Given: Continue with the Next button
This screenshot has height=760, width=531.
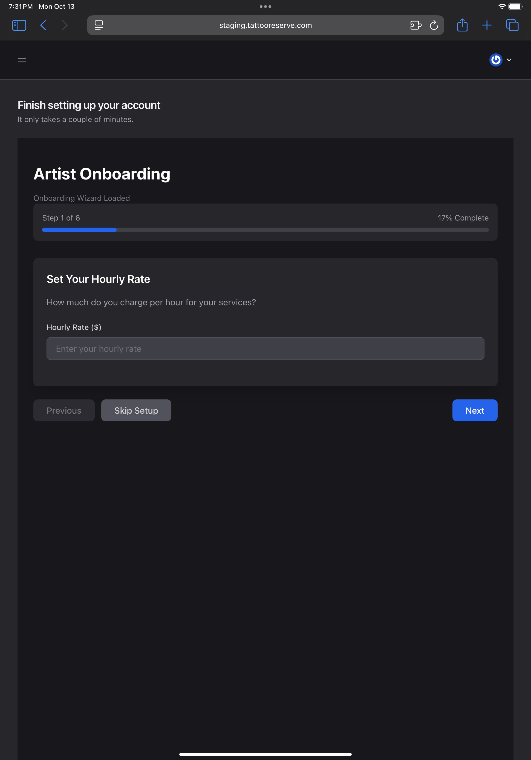Looking at the screenshot, I should click(x=475, y=410).
